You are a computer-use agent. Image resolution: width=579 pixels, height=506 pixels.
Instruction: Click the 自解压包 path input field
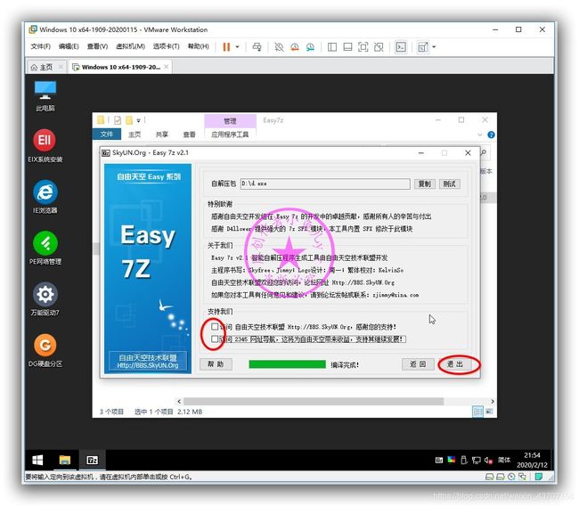(x=325, y=184)
